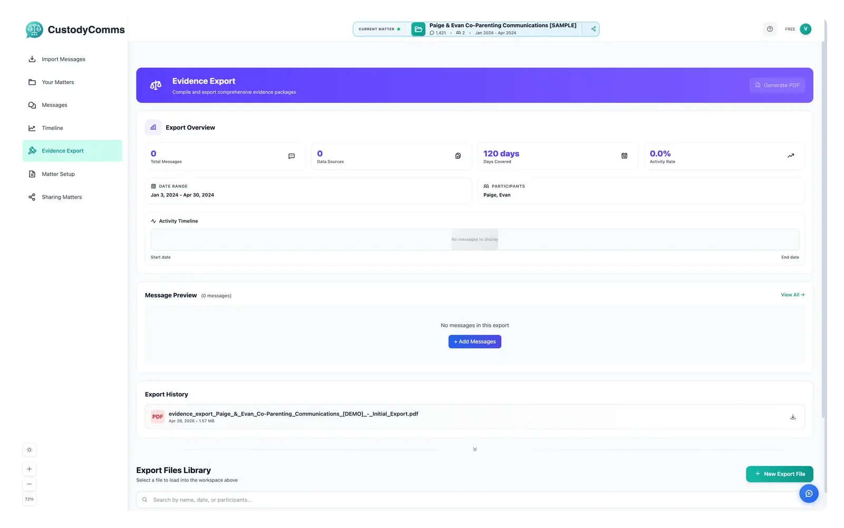844x528 pixels.
Task: Click Total Messages chat icon
Action: coord(292,156)
